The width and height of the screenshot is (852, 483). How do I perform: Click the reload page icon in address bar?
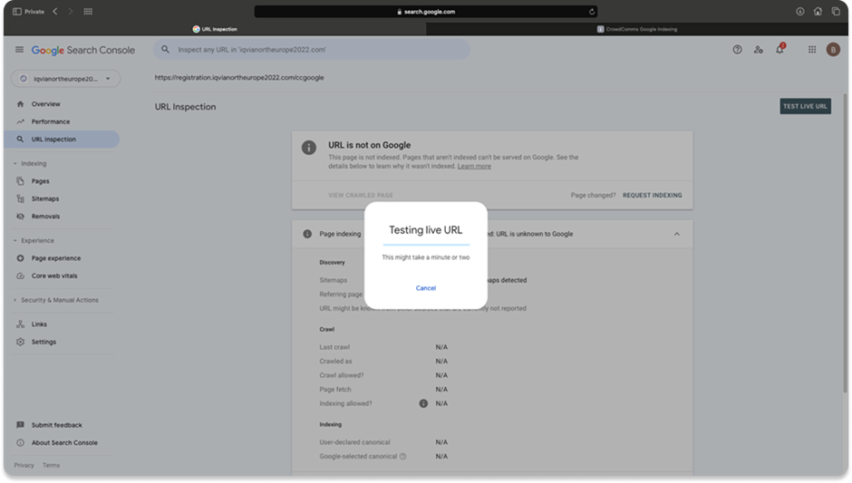(x=592, y=12)
